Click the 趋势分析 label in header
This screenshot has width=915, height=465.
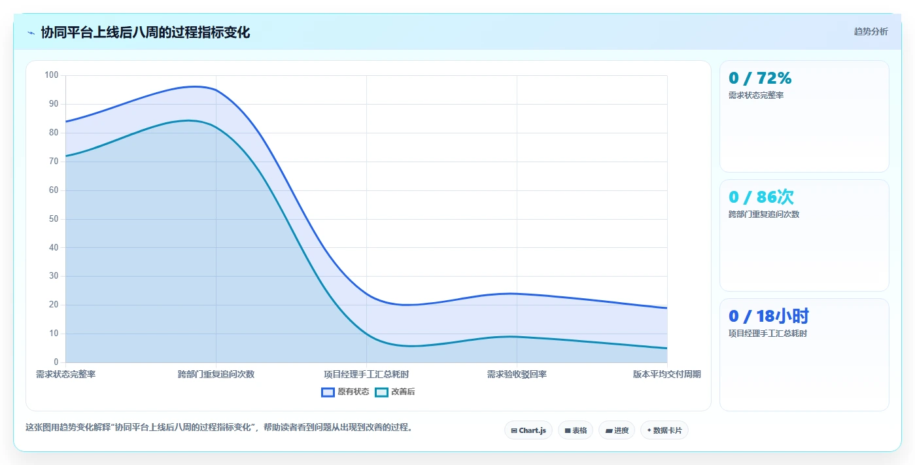tap(871, 31)
